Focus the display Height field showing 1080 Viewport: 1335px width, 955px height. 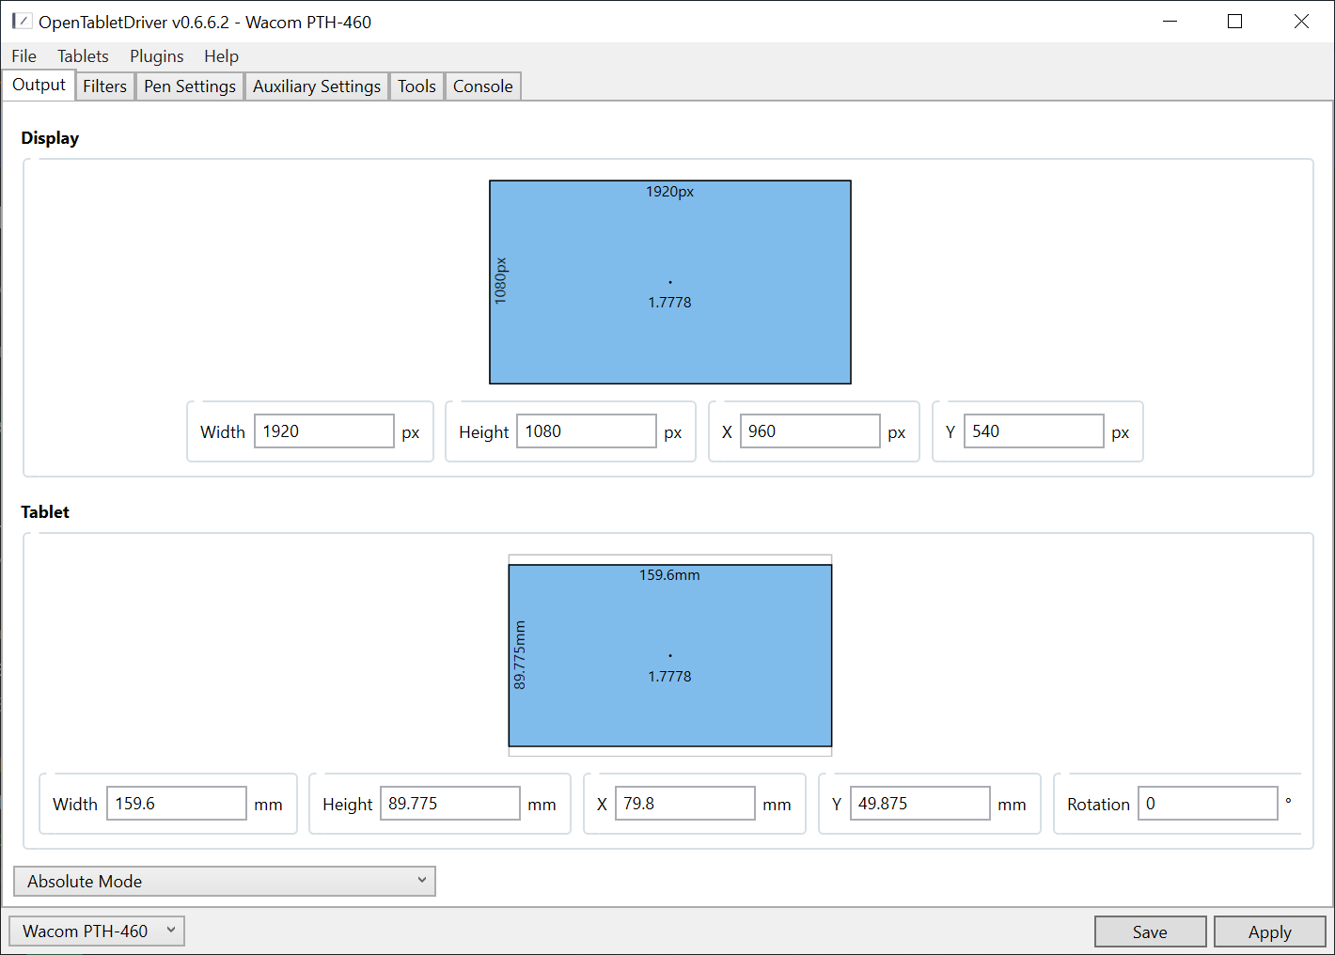pyautogui.click(x=586, y=431)
